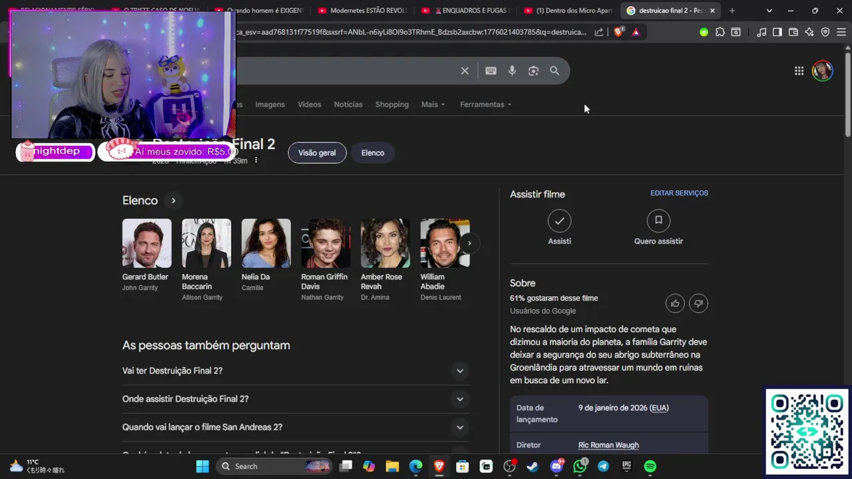Screen dimensions: 852x479
Task: Advance cast carousel with next arrow
Action: tap(469, 243)
